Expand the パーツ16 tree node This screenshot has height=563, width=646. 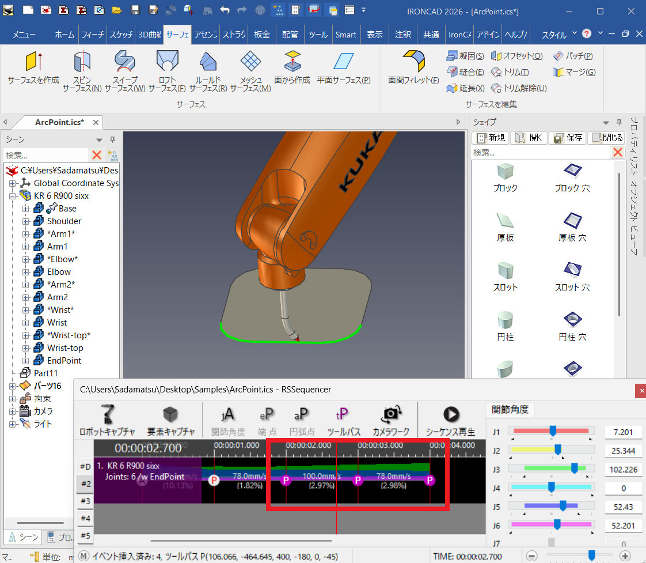coord(12,386)
